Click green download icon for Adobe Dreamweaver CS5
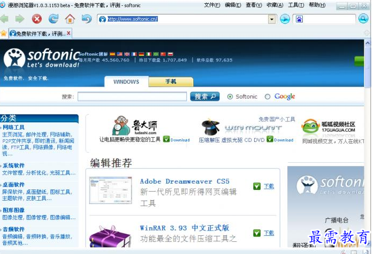Screen dimensions: 374x254 pos(257,186)
